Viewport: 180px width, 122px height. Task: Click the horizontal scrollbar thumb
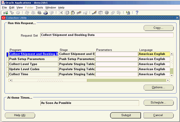(x=50, y=80)
